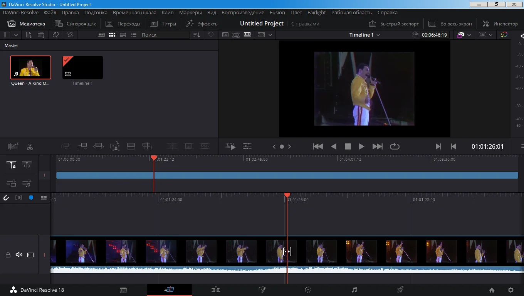This screenshot has width=524, height=296.
Task: Open the Color page icon
Action: pos(308,290)
